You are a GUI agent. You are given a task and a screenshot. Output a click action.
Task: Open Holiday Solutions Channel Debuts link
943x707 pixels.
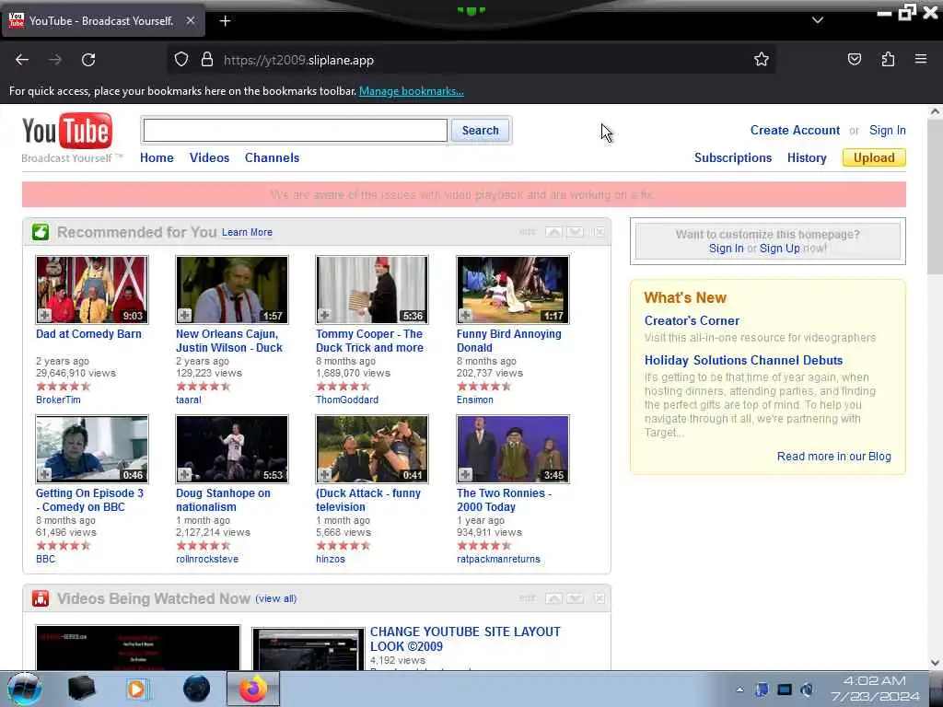pos(743,360)
